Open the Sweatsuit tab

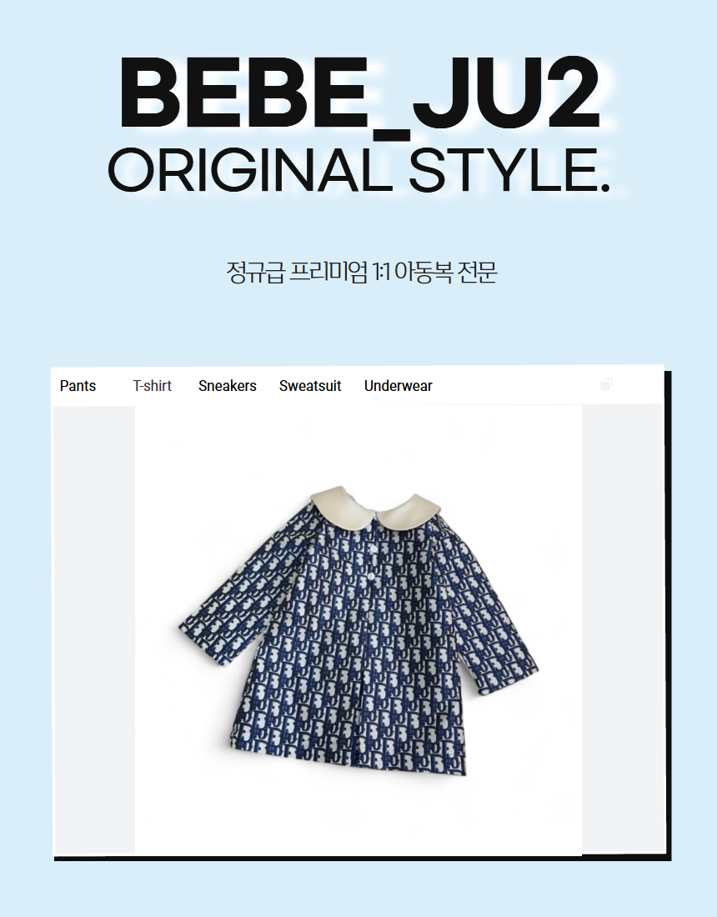pyautogui.click(x=310, y=386)
